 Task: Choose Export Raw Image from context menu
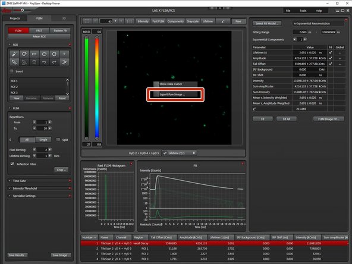pos(175,95)
